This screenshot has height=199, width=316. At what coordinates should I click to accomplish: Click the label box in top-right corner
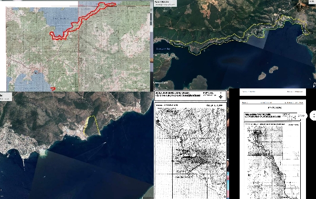click(x=312, y=2)
